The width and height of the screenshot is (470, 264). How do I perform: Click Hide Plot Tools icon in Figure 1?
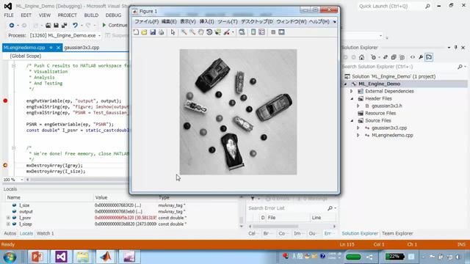273,32
